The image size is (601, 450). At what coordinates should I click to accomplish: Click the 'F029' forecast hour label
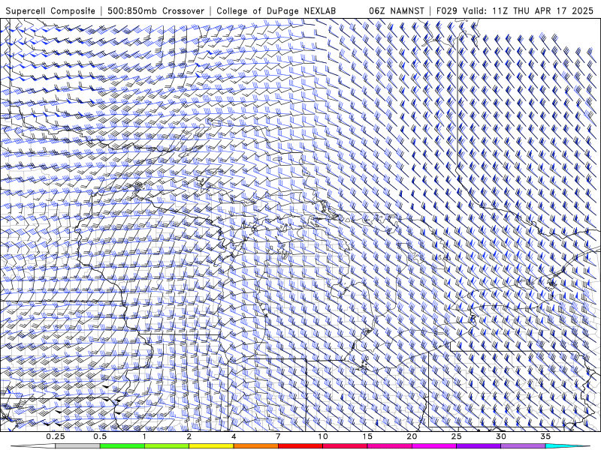(x=447, y=10)
